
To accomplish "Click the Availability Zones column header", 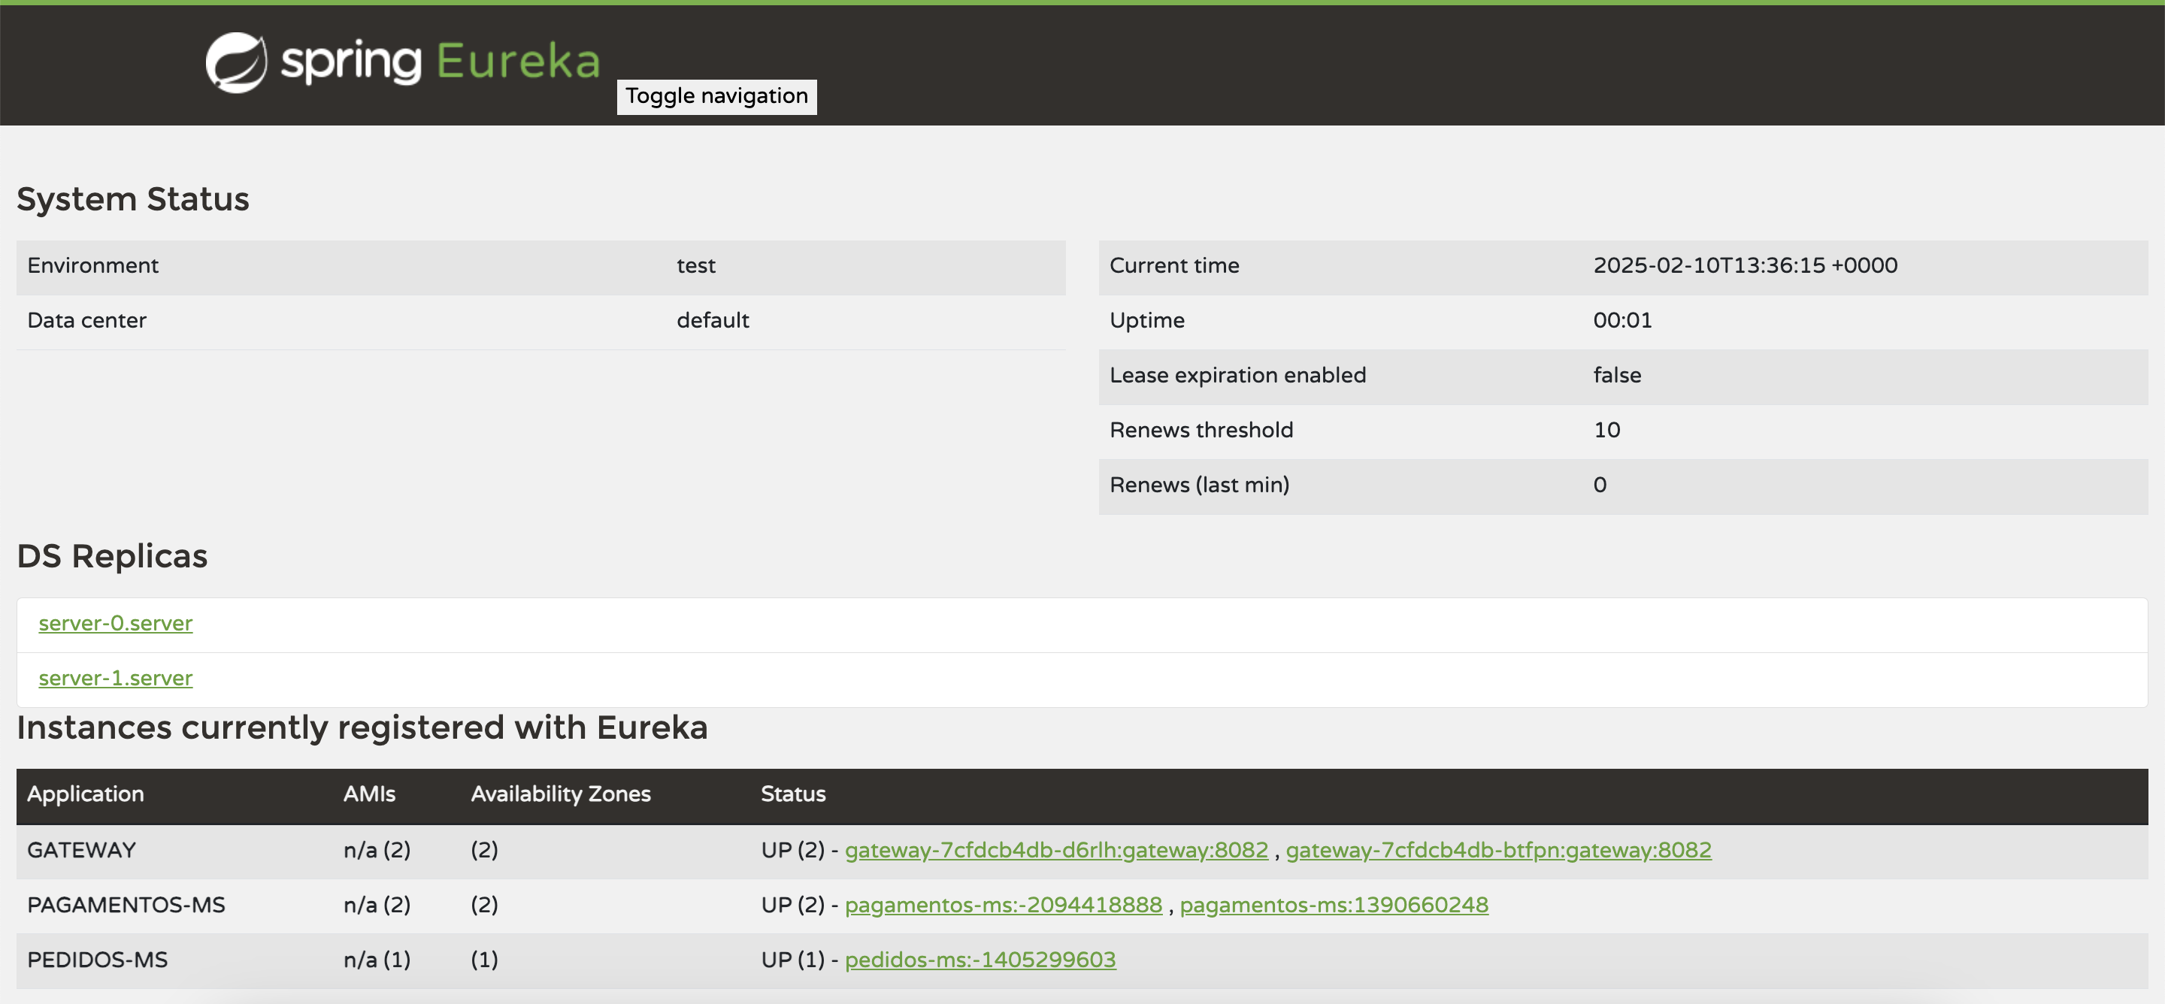I will coord(561,794).
